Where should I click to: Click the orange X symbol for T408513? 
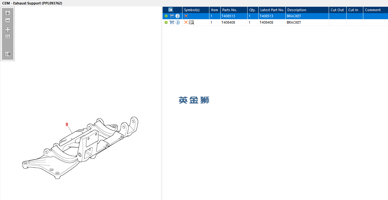186,16
